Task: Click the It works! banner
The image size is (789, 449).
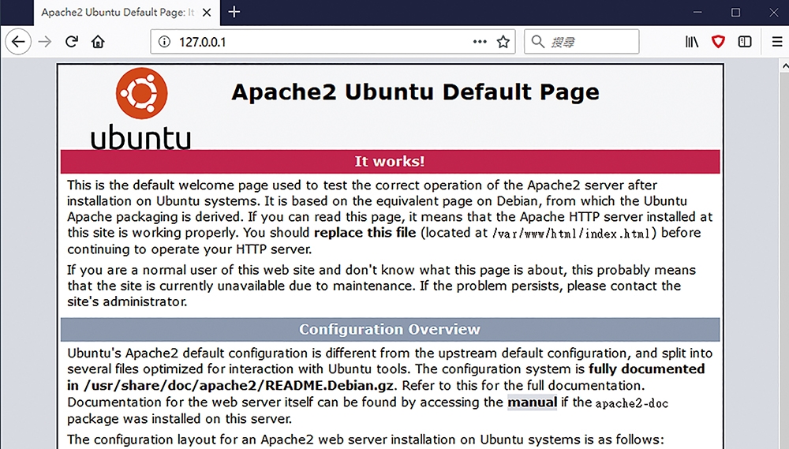Action: point(390,162)
